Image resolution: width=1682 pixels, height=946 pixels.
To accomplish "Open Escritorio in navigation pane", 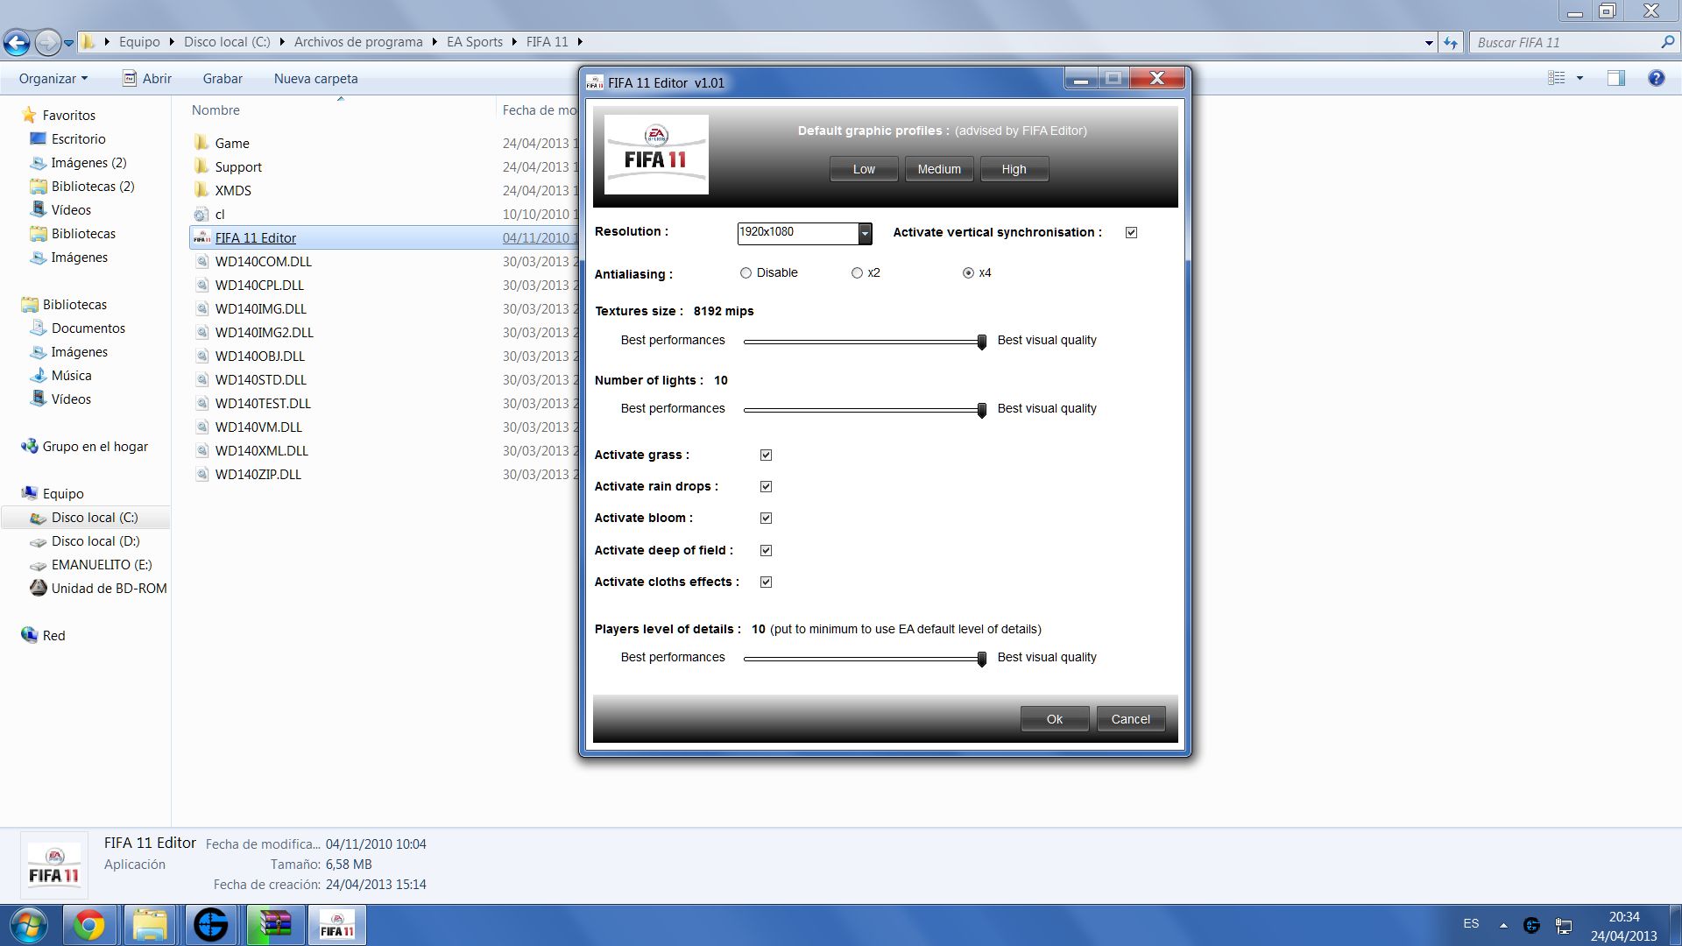I will point(78,138).
